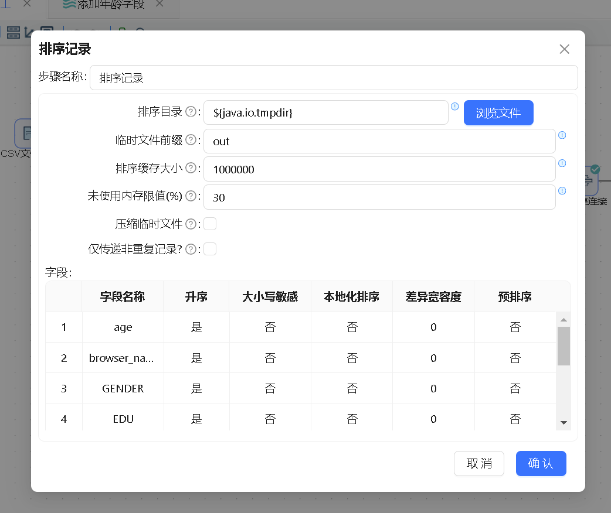
Task: Click the fields table scrollbar thumb
Action: pos(564,346)
